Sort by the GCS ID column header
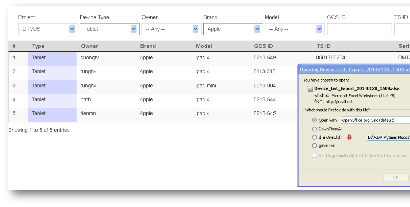Image resolution: width=410 pixels, height=207 pixels. tap(263, 46)
